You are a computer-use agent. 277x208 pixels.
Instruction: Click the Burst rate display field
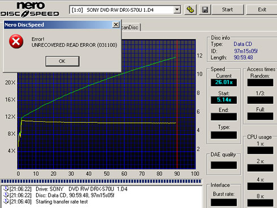[224, 202]
